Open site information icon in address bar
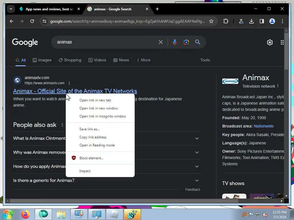 click(45, 21)
